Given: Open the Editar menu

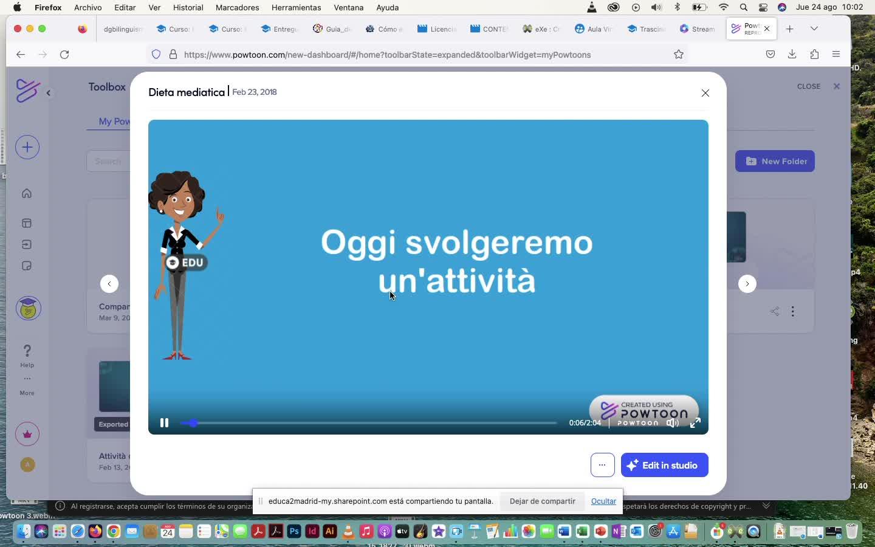Looking at the screenshot, I should (125, 7).
